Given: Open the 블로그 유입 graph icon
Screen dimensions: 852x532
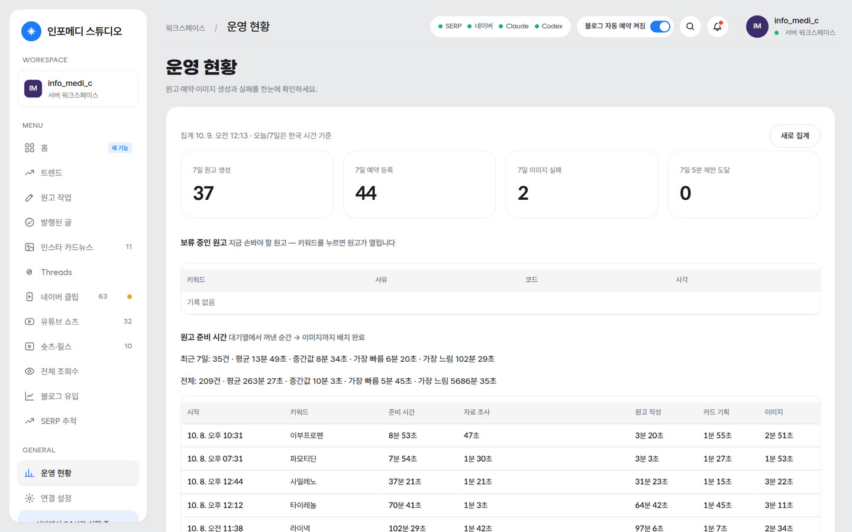Looking at the screenshot, I should point(30,396).
